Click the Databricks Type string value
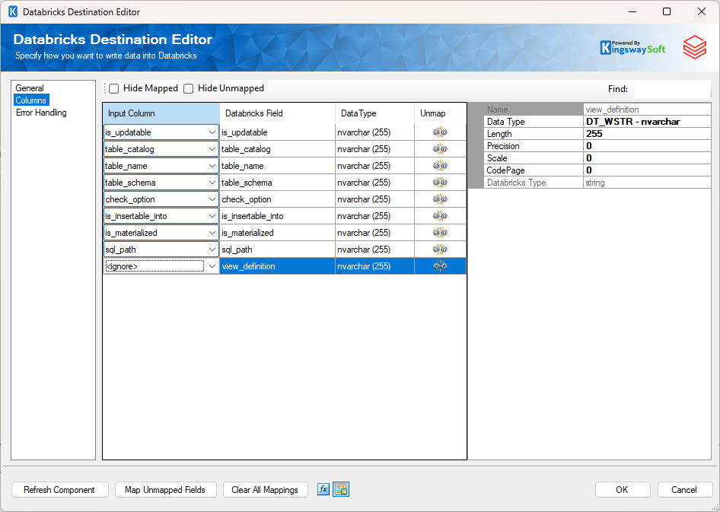Image resolution: width=720 pixels, height=512 pixels. click(647, 183)
